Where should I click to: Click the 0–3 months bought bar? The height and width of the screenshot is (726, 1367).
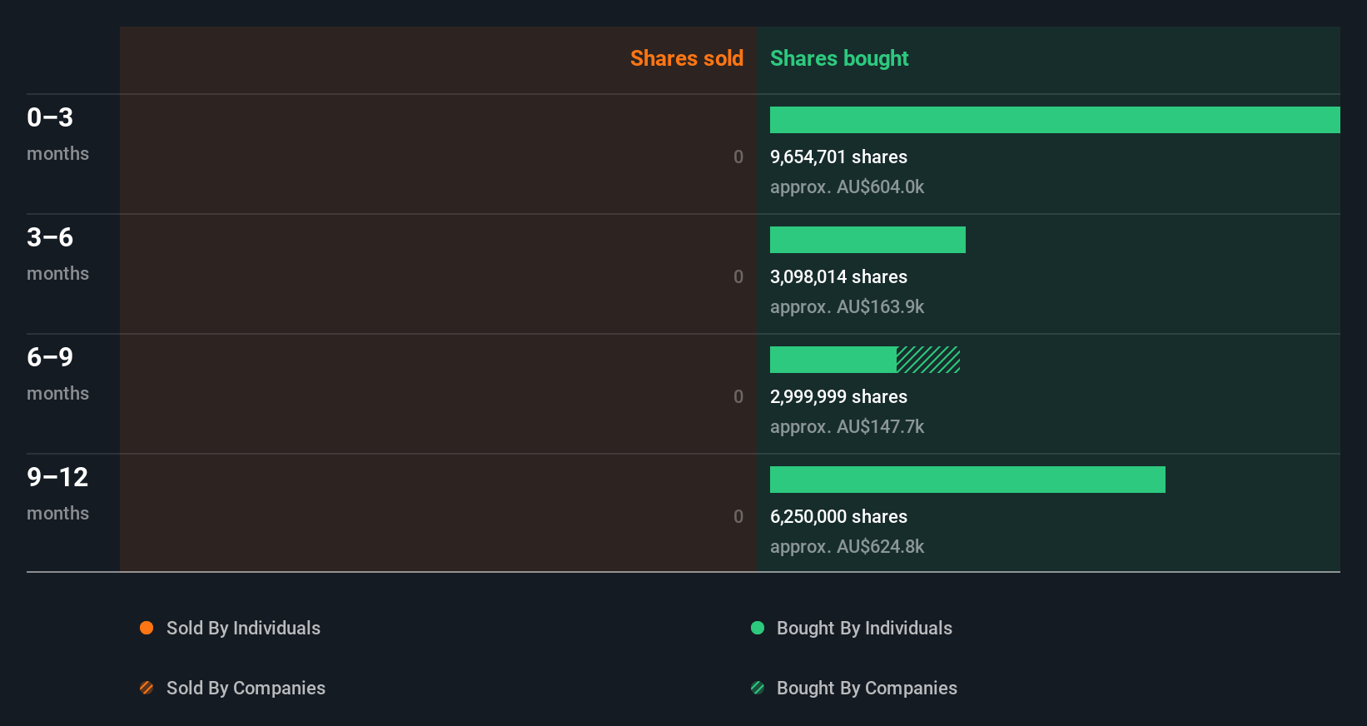(1055, 120)
